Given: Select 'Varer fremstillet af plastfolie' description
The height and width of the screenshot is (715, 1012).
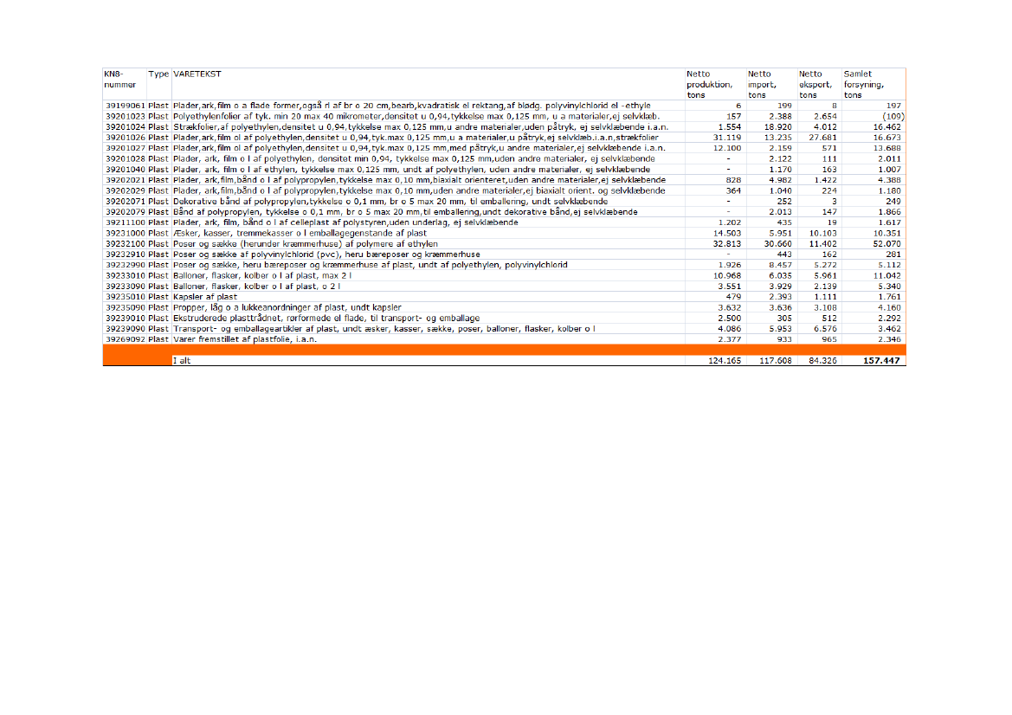Looking at the screenshot, I should click(245, 339).
